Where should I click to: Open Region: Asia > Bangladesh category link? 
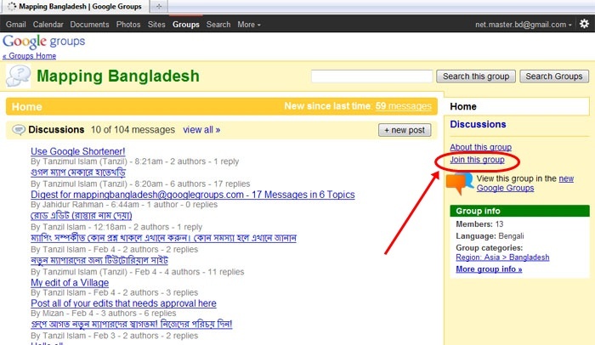(x=502, y=257)
